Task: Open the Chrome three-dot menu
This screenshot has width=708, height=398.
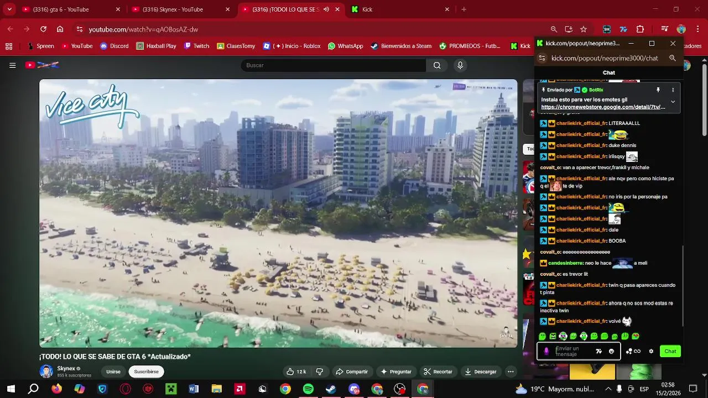Action: point(698,29)
